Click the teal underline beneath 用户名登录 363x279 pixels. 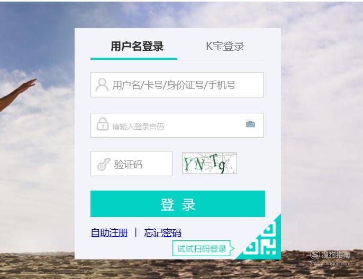[134, 59]
